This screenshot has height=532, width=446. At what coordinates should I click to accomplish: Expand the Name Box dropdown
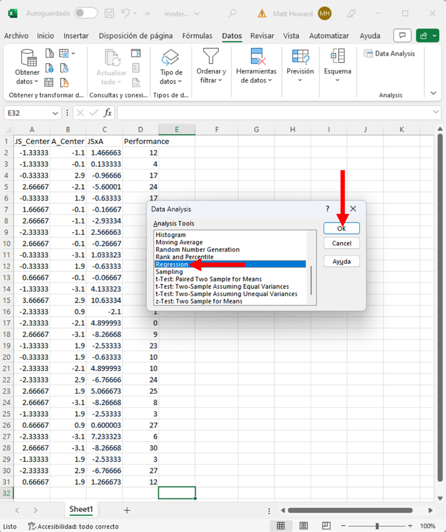(55, 113)
